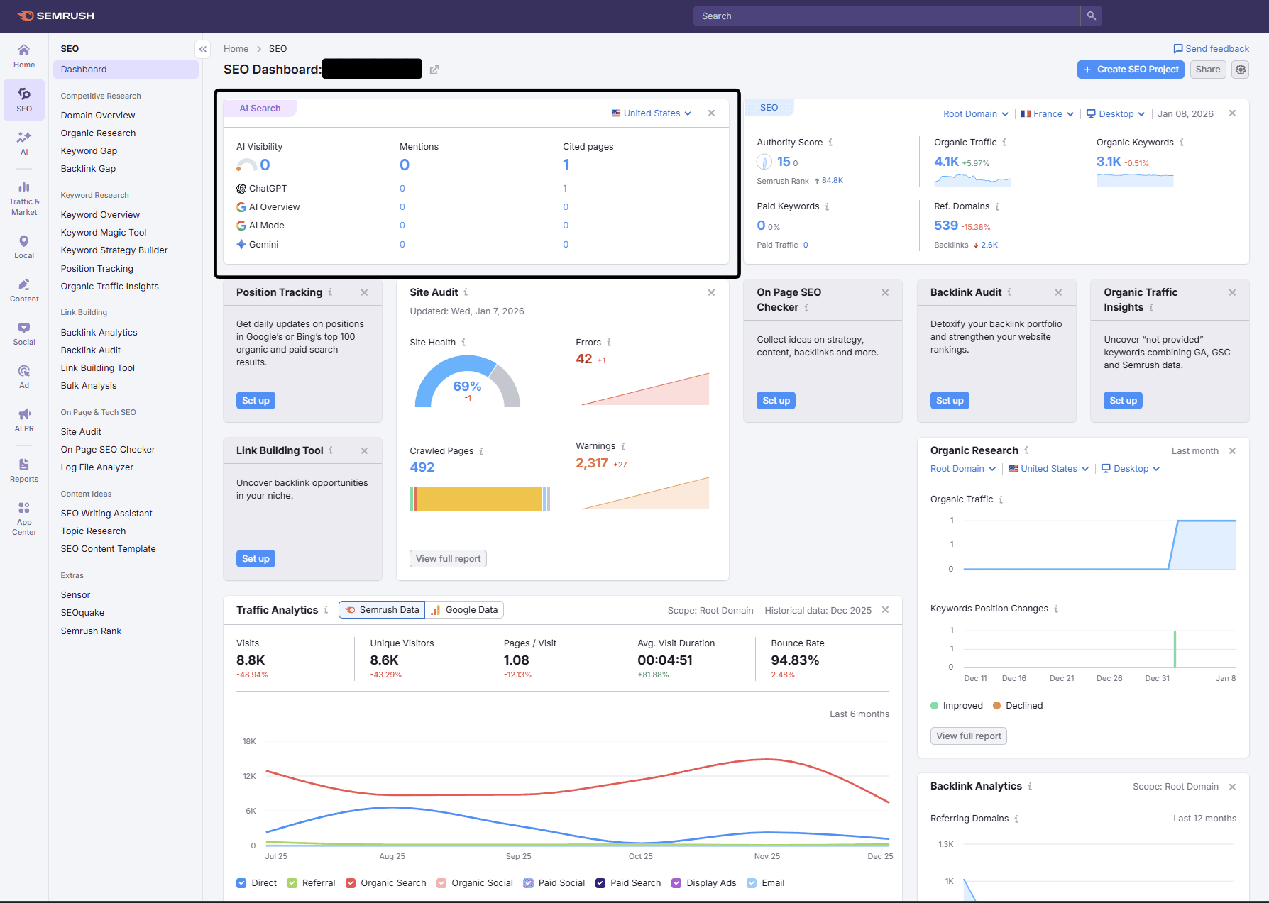Expand the France country dropdown
The image size is (1269, 903).
[1047, 114]
